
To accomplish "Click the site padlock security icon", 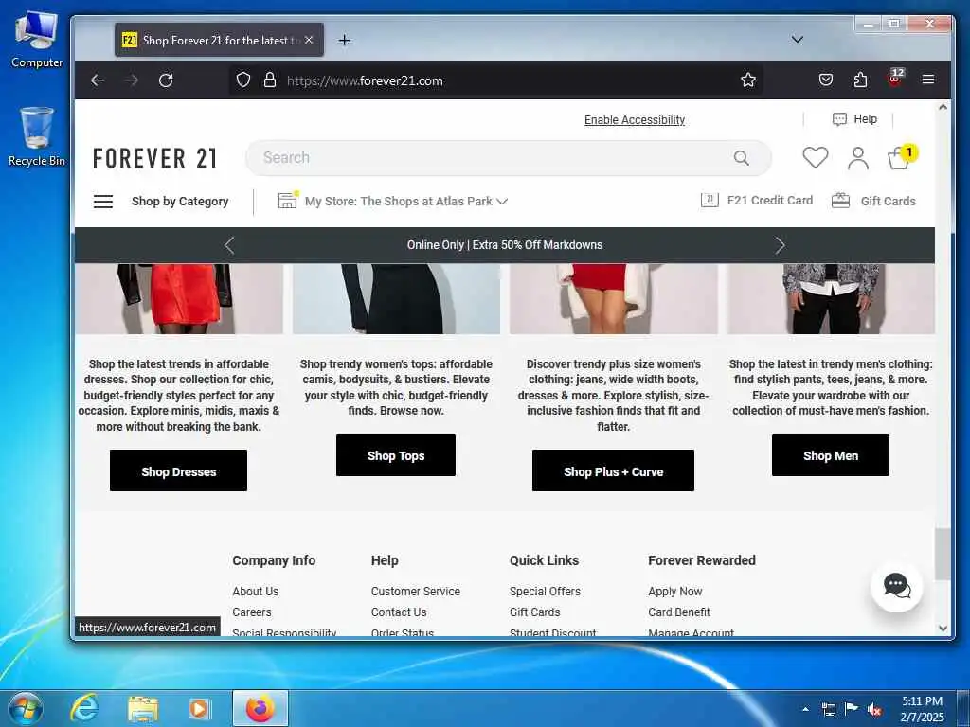I will coord(270,80).
